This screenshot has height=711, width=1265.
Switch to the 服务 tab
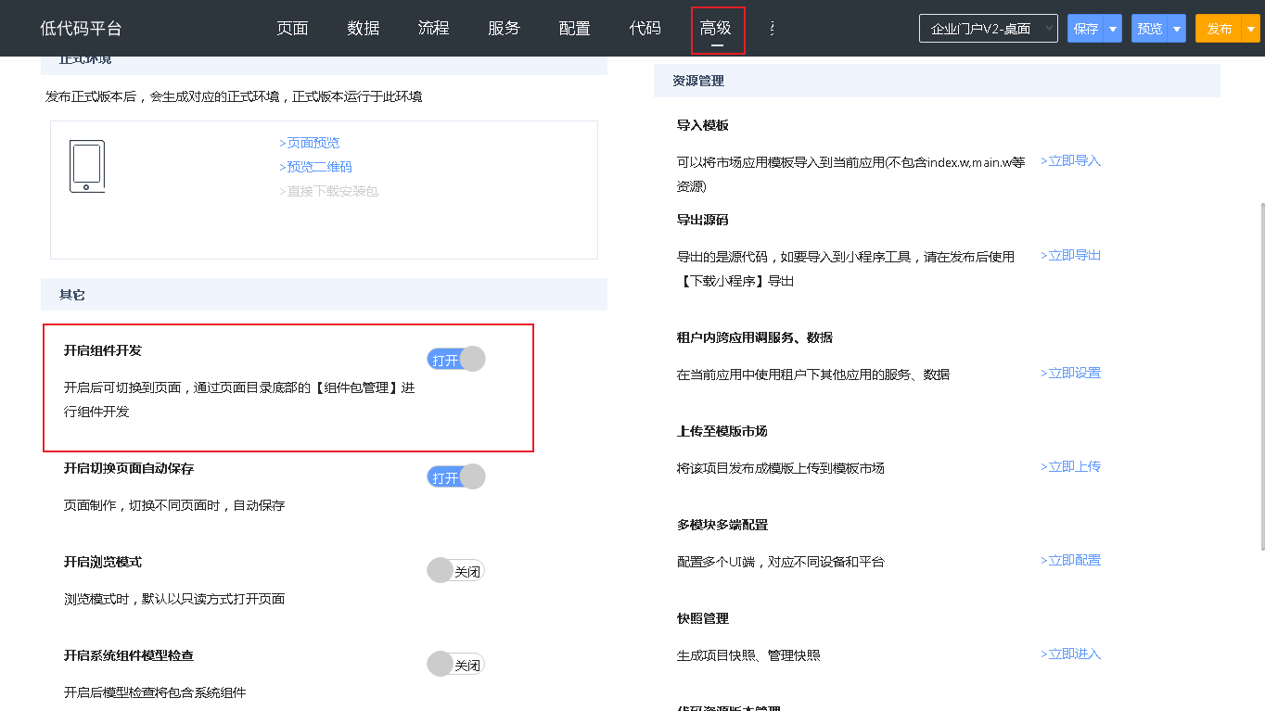pos(504,29)
